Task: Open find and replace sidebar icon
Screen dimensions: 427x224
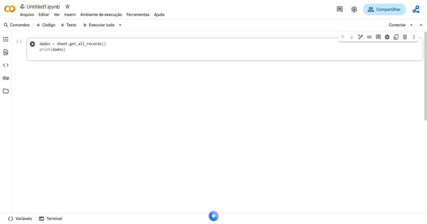Action: (6, 52)
